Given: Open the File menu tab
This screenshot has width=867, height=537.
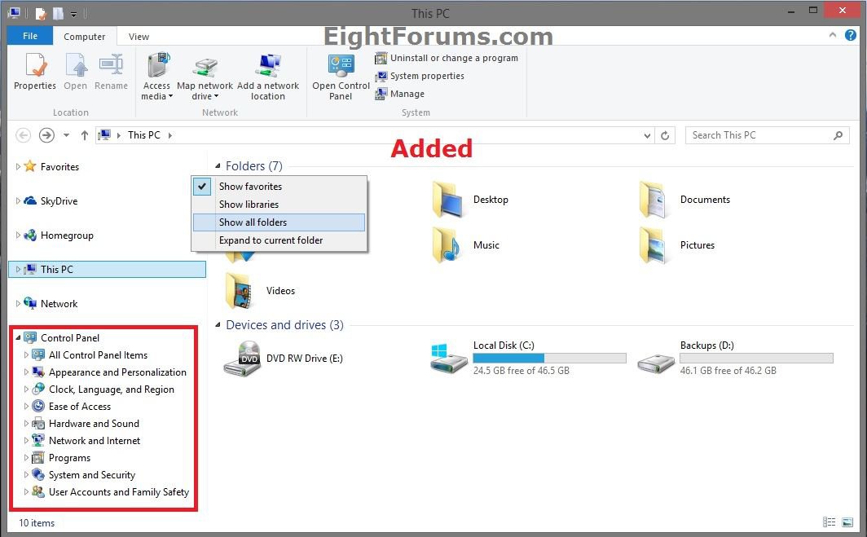Looking at the screenshot, I should pyautogui.click(x=30, y=37).
